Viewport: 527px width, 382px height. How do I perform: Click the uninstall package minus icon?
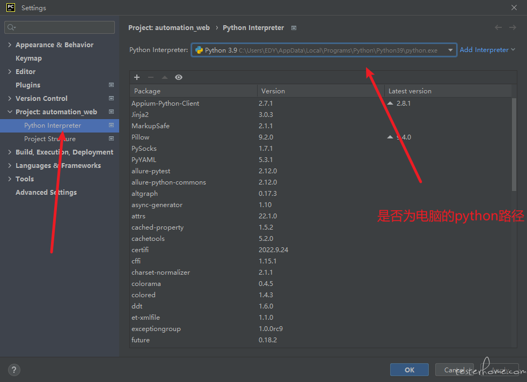pyautogui.click(x=151, y=77)
